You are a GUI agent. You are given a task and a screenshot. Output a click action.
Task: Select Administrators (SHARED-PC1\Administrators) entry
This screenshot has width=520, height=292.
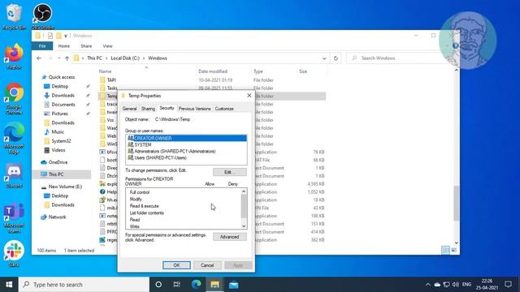(x=186, y=152)
